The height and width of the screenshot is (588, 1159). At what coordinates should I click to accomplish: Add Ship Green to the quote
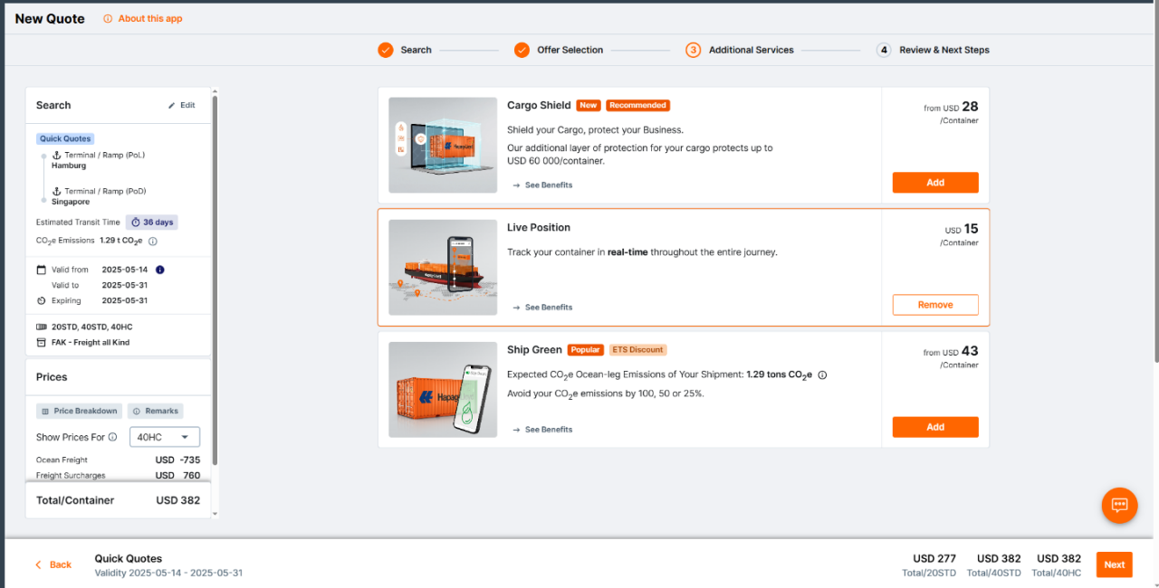pos(934,427)
